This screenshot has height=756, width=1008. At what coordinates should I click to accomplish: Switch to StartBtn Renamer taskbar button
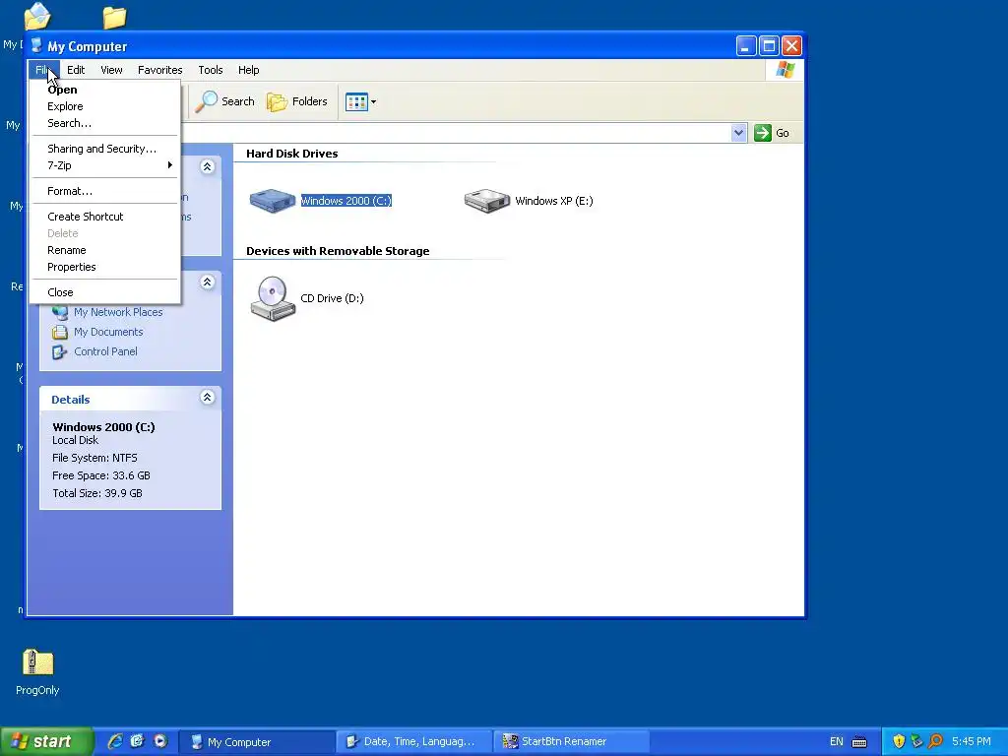coord(571,742)
